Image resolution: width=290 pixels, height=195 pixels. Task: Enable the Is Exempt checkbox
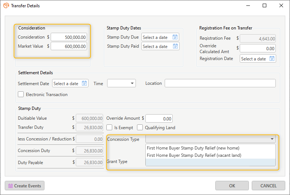click(109, 127)
